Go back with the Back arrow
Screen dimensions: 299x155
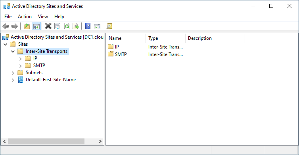[x=6, y=26]
